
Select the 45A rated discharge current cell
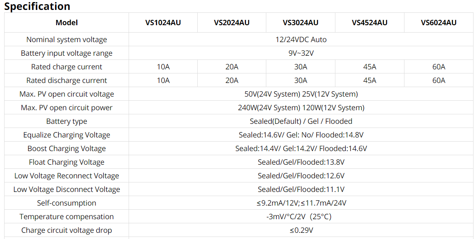tap(370, 80)
